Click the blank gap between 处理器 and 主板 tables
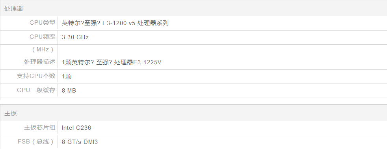 coord(193,102)
